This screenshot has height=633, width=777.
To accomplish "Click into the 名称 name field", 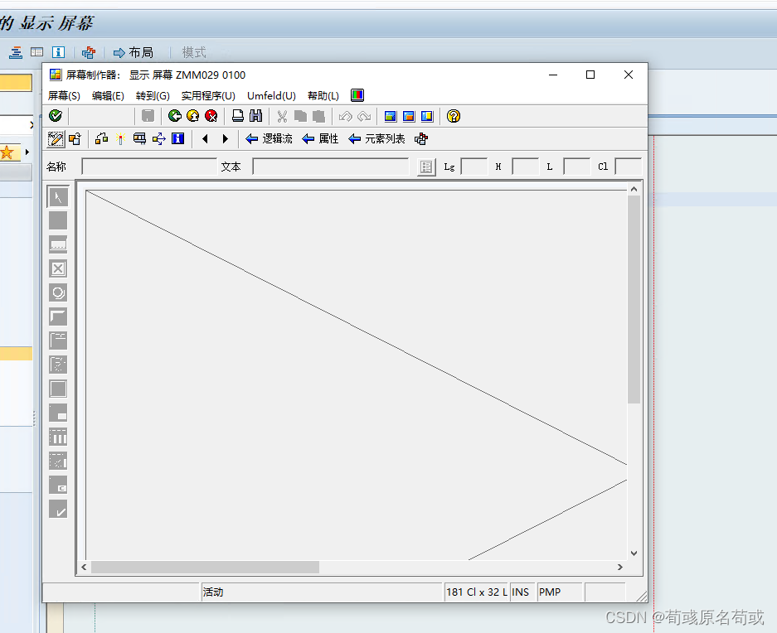I will pyautogui.click(x=149, y=167).
